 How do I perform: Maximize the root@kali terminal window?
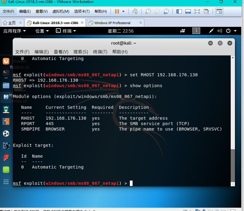click(220, 43)
